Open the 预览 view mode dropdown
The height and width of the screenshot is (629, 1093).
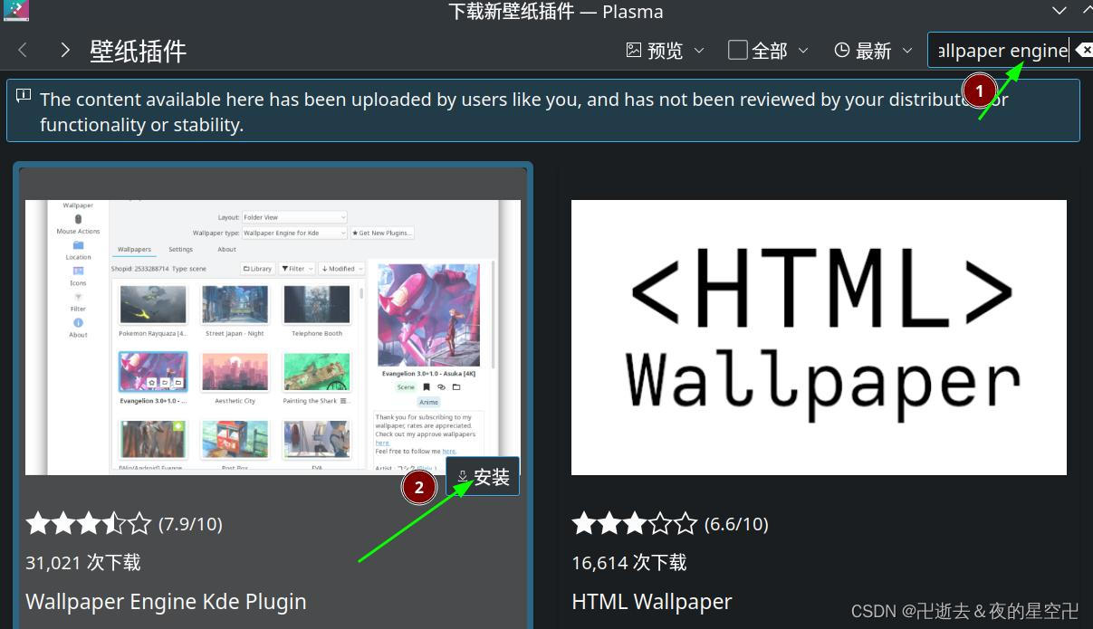[666, 51]
